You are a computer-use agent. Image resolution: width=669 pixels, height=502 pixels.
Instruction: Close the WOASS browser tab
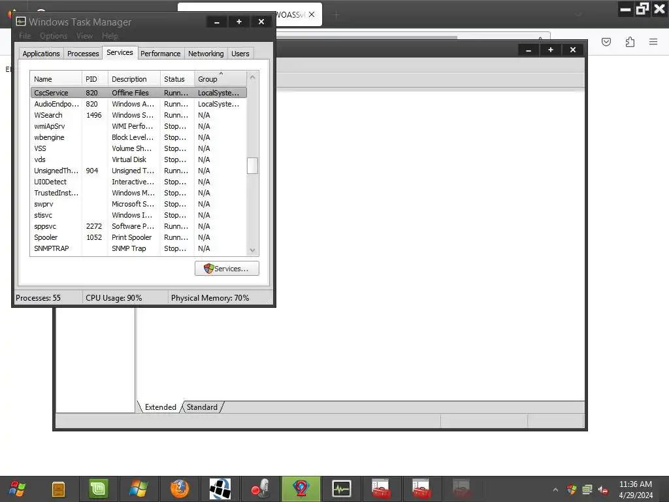312,14
